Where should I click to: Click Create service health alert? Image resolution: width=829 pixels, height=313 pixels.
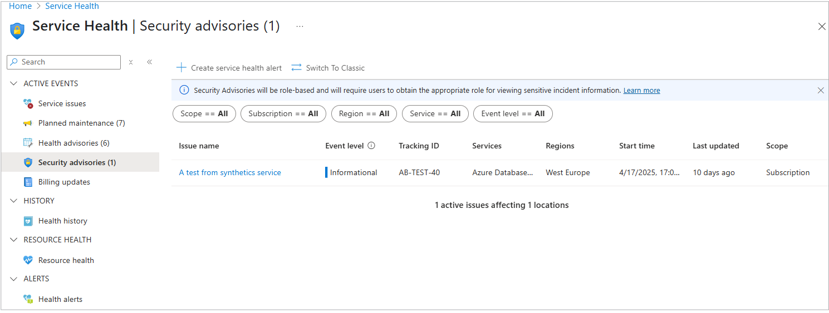point(229,68)
